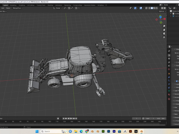Toggle show overlays button

click(x=141, y=8)
